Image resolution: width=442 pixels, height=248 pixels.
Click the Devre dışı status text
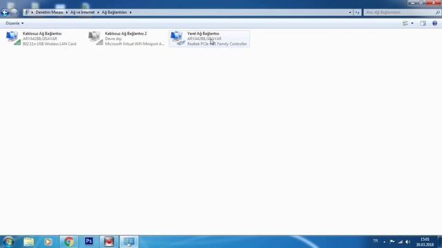pos(113,39)
